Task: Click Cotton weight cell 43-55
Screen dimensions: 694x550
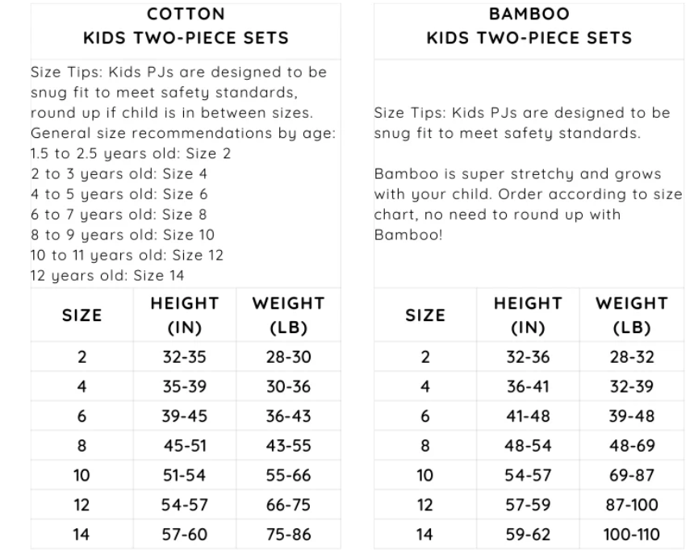Action: point(288,446)
